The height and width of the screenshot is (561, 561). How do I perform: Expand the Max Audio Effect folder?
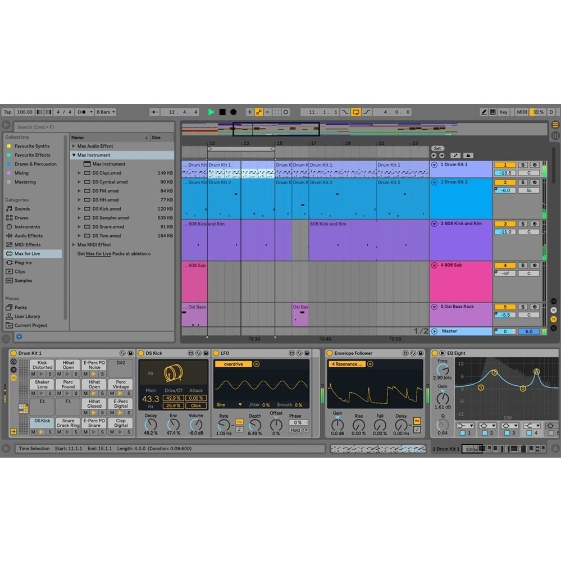[74, 146]
